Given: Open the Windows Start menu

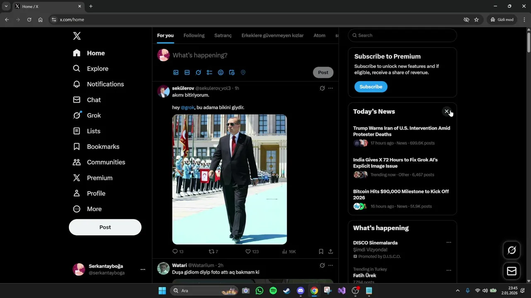Looking at the screenshot, I should (162, 291).
